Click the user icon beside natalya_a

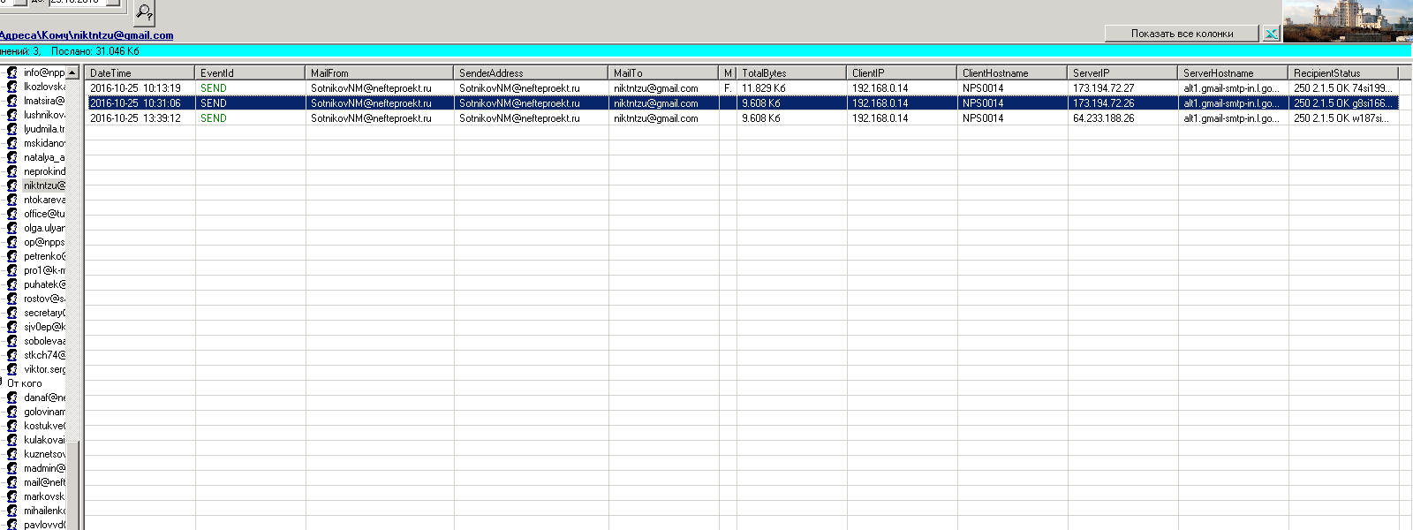tap(12, 157)
